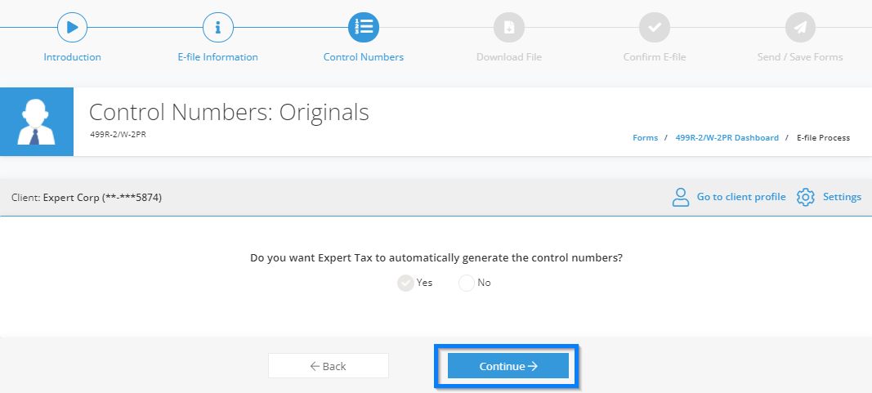Image resolution: width=872 pixels, height=393 pixels.
Task: Open the Settings text link
Action: 842,197
